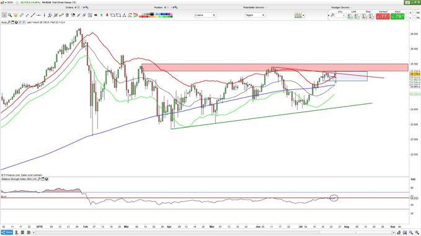Click green Kauf buy button
This screenshot has height=236, width=421.
(397, 17)
